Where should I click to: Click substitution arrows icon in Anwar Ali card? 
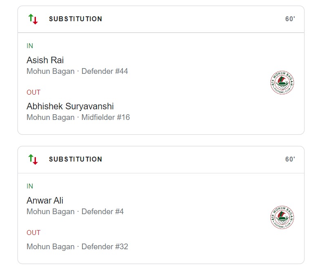33,159
